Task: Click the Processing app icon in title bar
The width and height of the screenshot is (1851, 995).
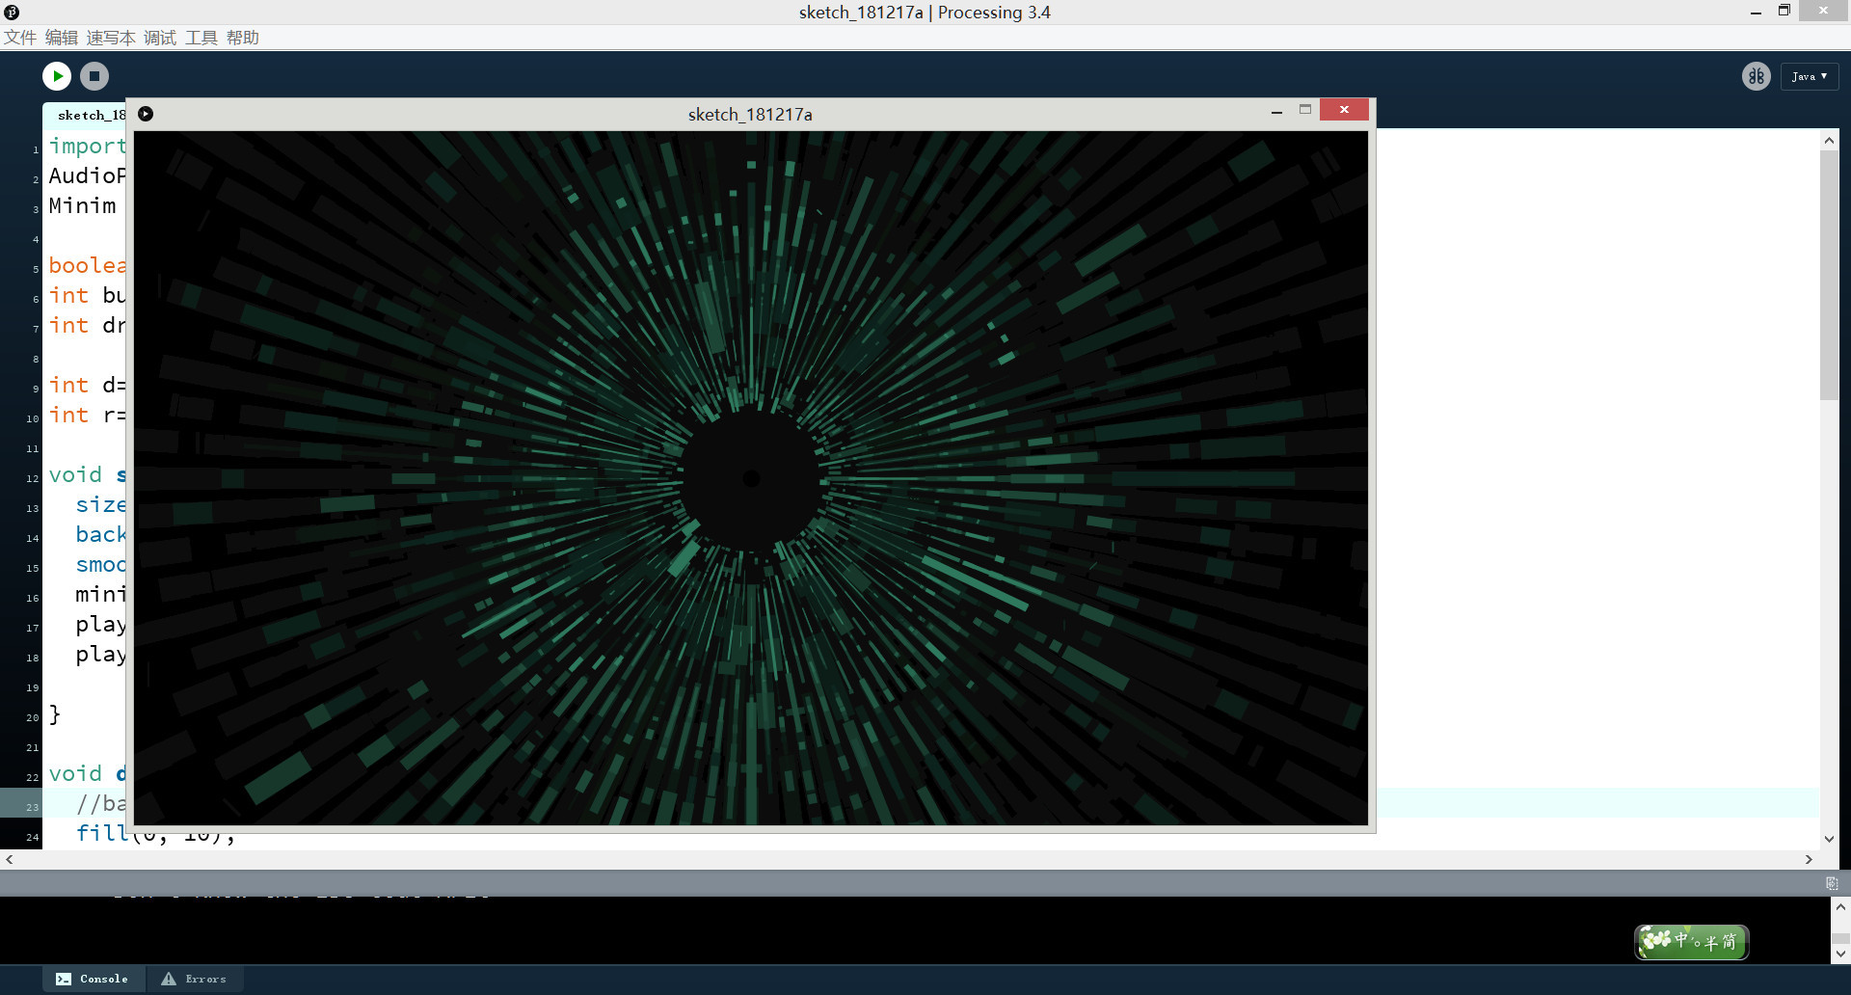Action: (x=12, y=12)
